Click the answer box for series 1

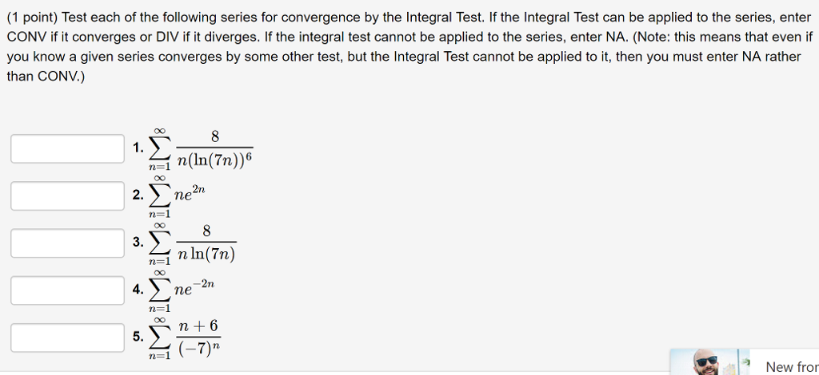coord(68,148)
